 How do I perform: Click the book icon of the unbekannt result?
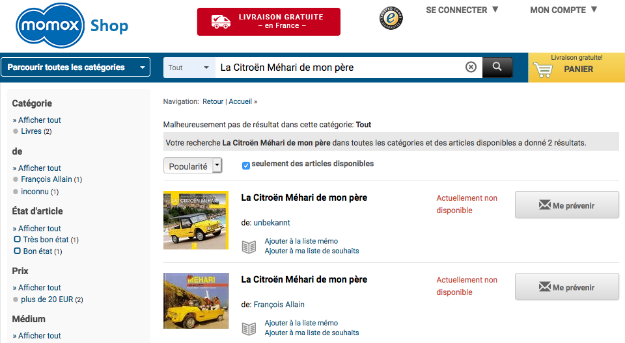point(249,247)
